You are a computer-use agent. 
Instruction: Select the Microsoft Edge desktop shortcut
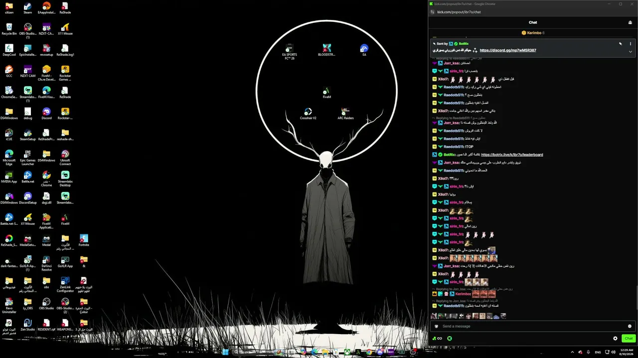(x=9, y=157)
